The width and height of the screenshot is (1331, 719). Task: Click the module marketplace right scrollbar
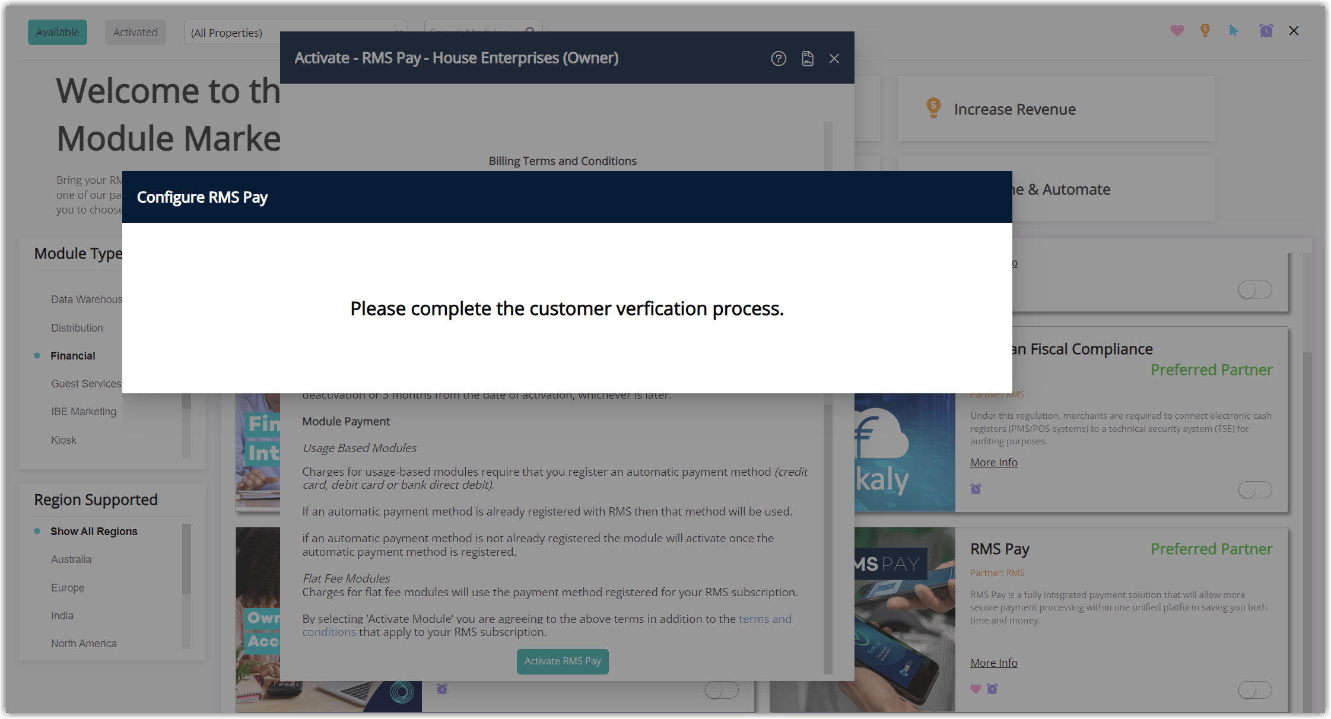(x=1307, y=531)
